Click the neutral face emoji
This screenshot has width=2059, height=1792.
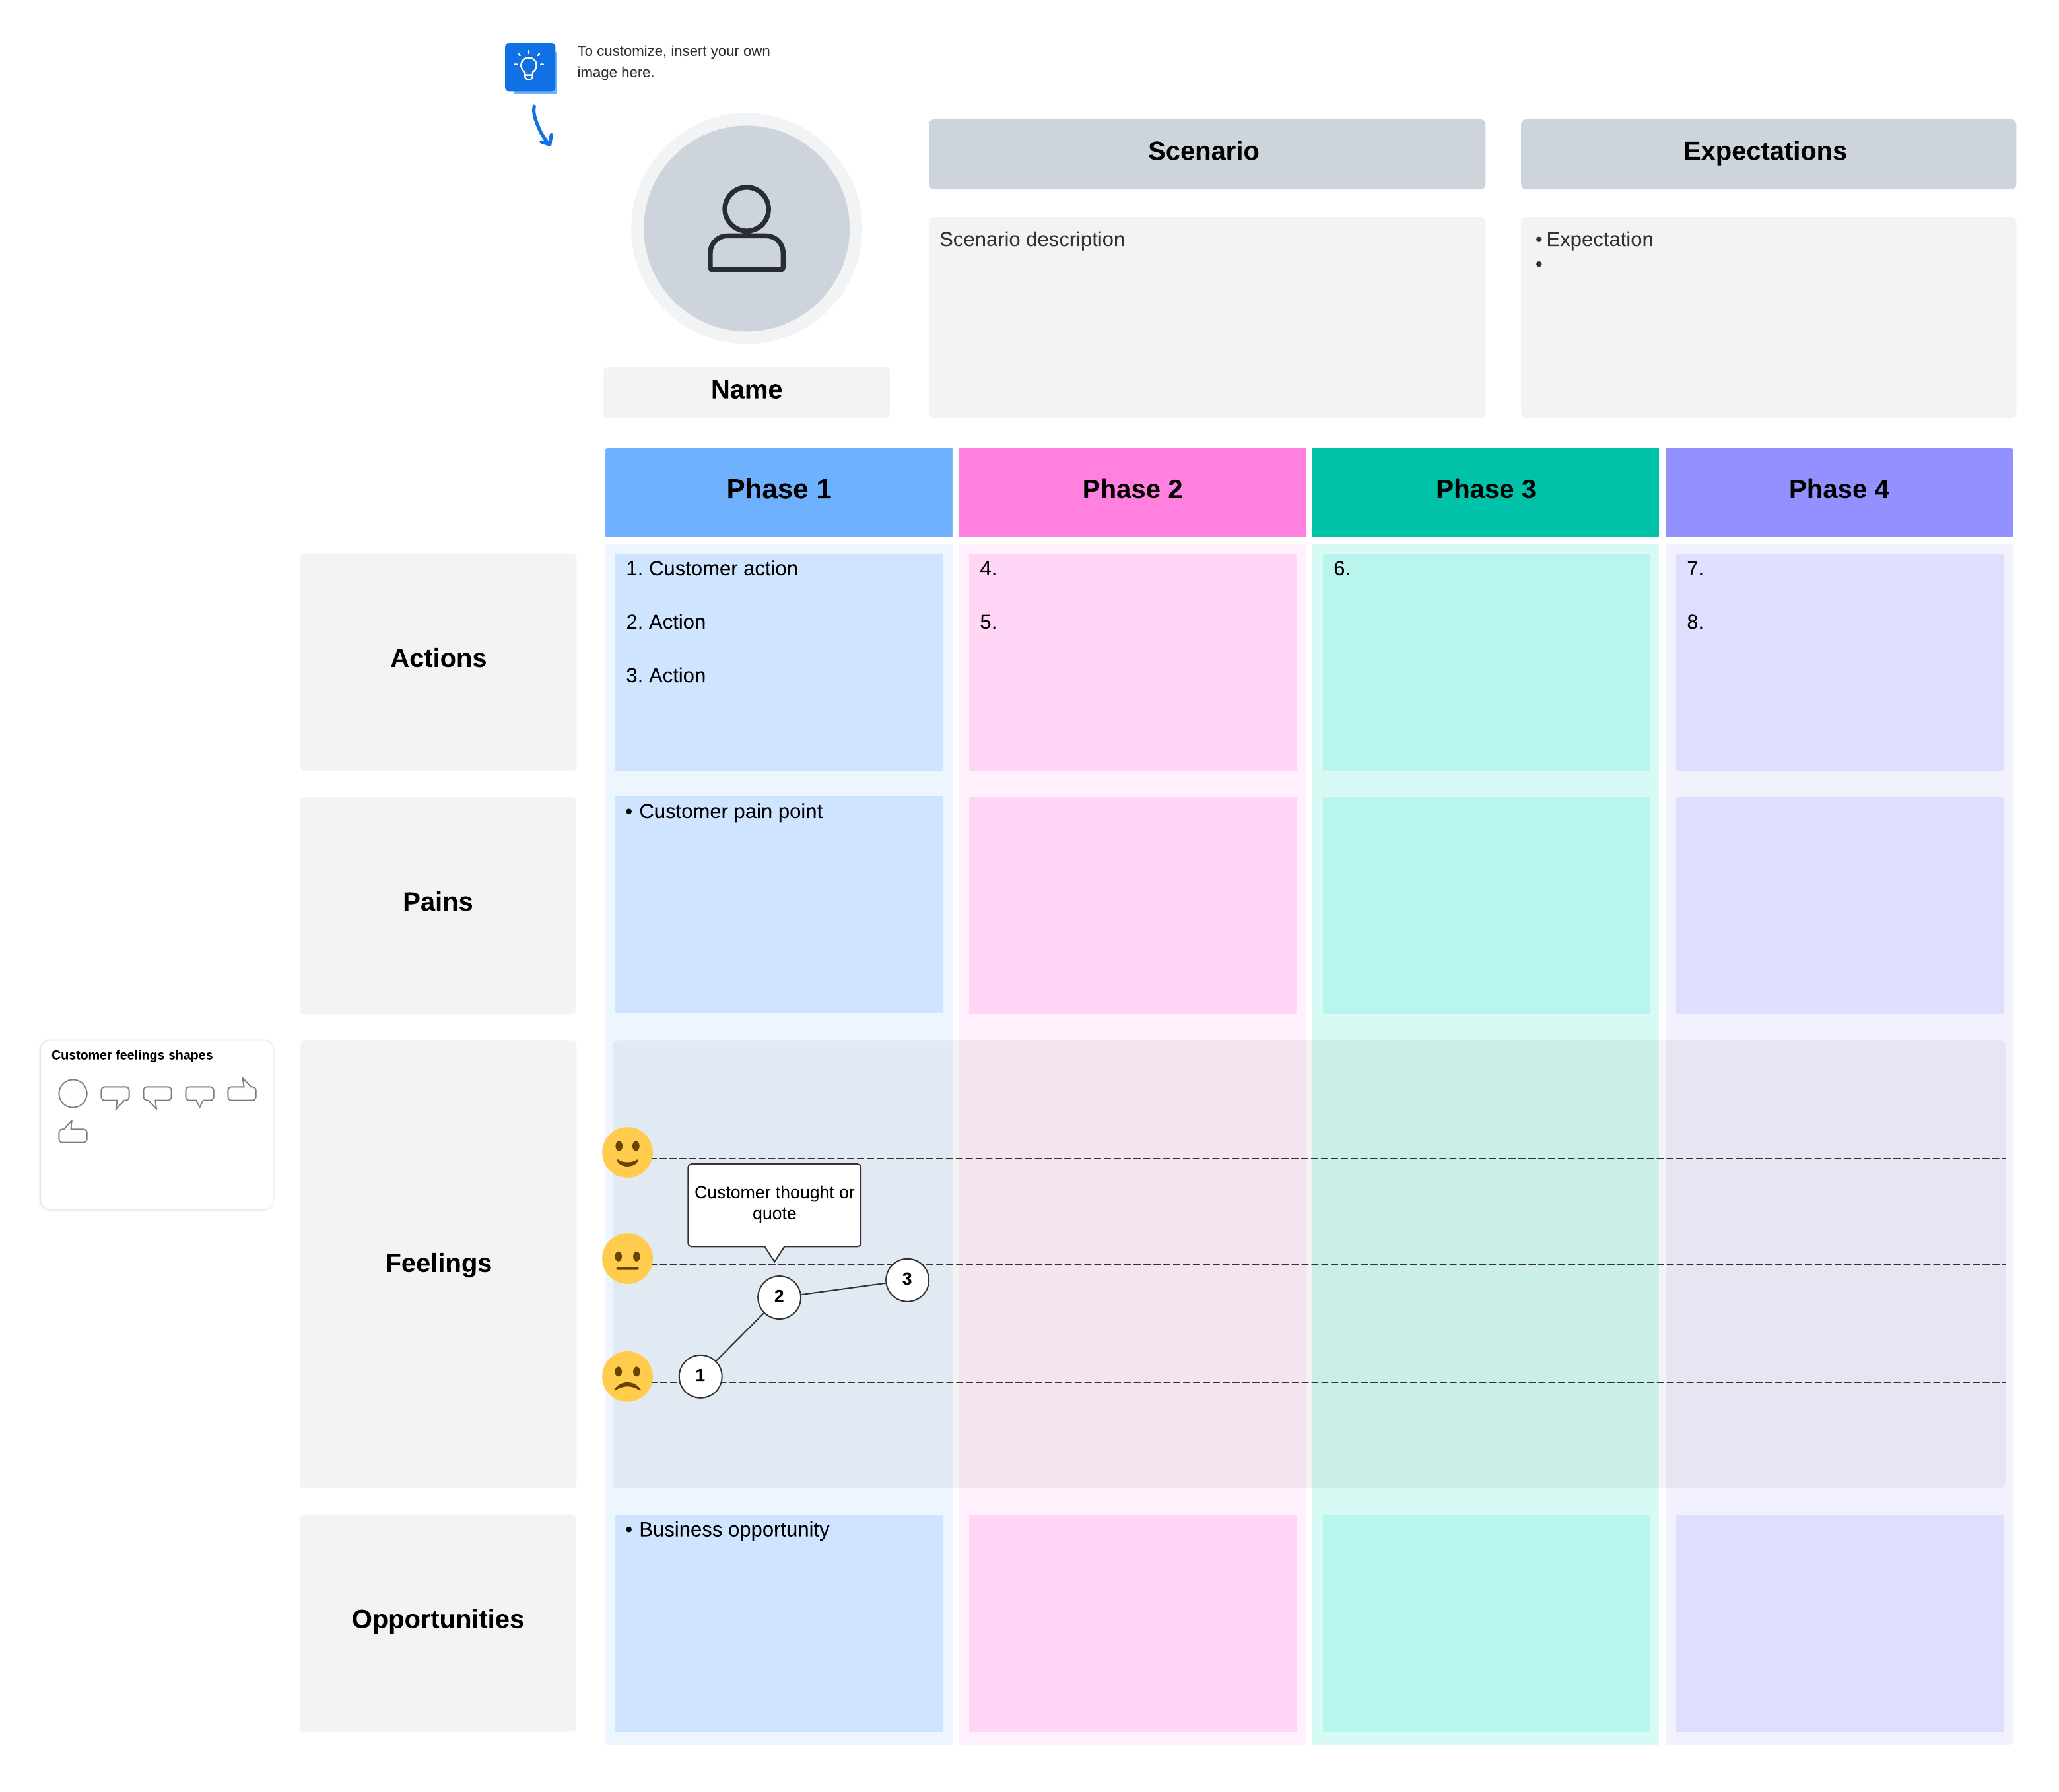627,1258
